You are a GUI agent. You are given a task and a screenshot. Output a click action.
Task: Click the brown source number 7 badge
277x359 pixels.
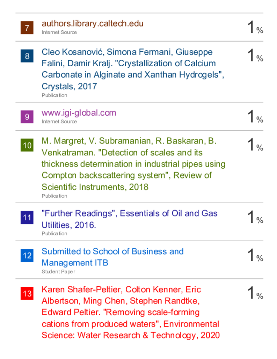coord(27,28)
